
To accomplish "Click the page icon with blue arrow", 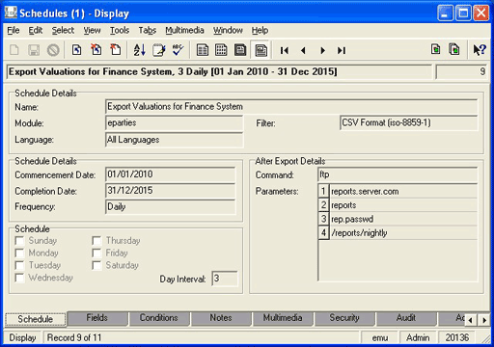I will [76, 50].
